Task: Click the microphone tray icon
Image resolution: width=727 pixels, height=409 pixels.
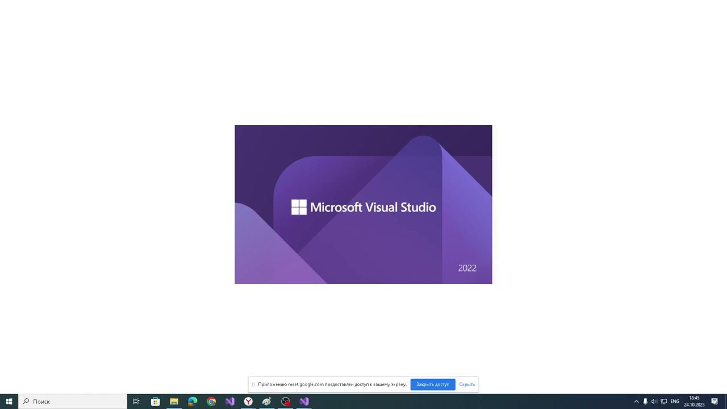Action: pyautogui.click(x=645, y=402)
